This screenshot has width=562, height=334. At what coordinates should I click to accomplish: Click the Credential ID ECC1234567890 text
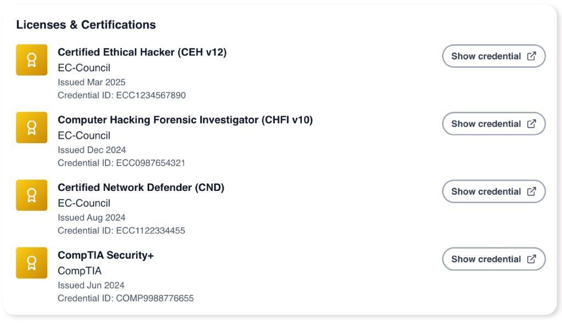121,95
